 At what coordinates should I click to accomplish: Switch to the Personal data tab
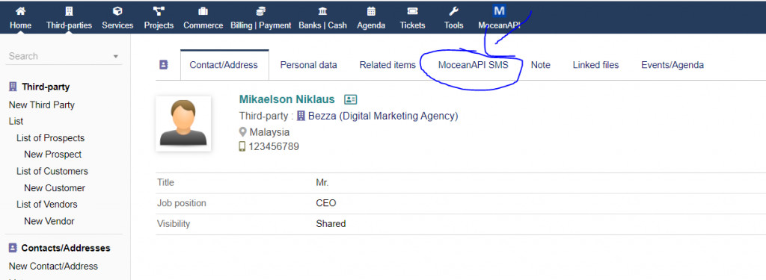pos(308,65)
